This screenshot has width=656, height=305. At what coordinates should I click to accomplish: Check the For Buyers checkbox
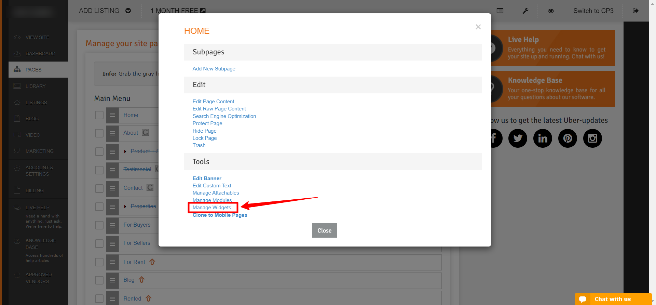pyautogui.click(x=99, y=225)
